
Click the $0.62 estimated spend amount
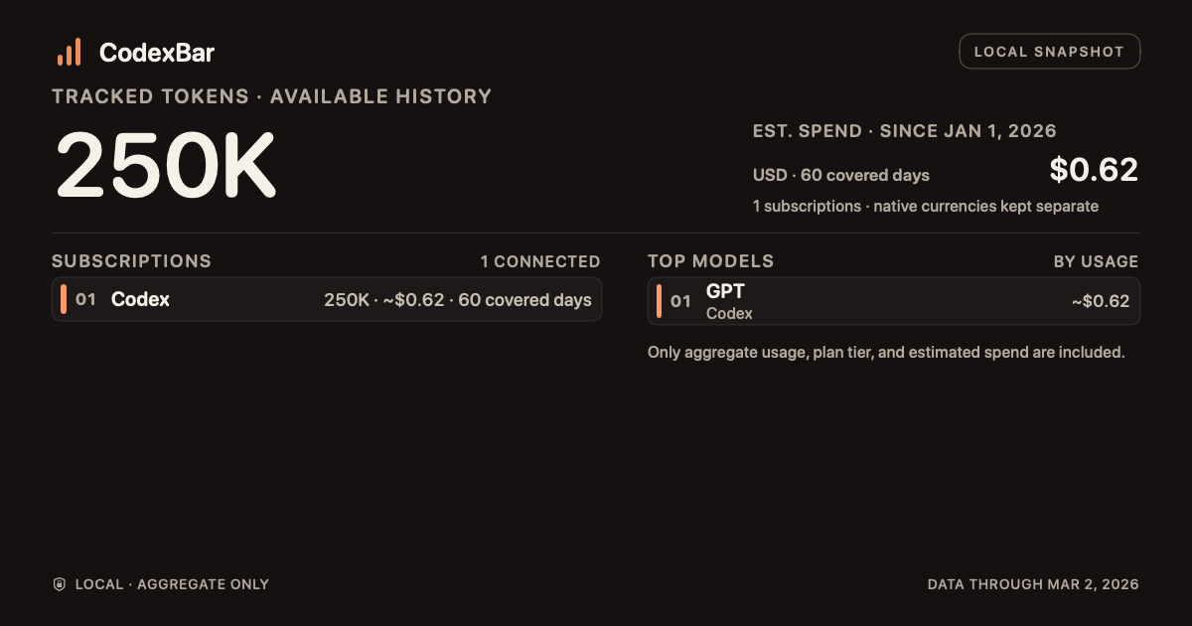click(1094, 170)
